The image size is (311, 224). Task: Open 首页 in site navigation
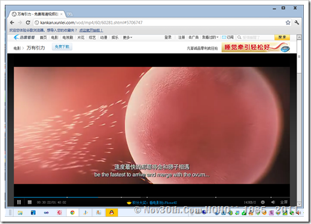43,38
